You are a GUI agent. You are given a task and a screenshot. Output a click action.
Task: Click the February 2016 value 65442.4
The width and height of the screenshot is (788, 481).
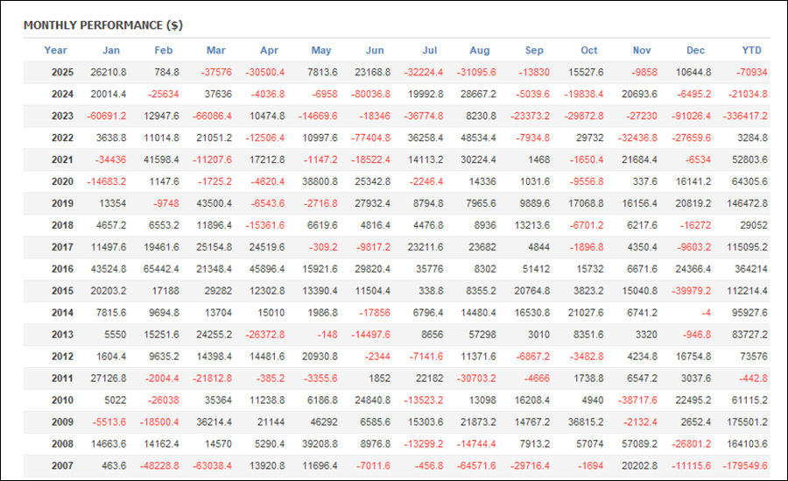point(162,269)
